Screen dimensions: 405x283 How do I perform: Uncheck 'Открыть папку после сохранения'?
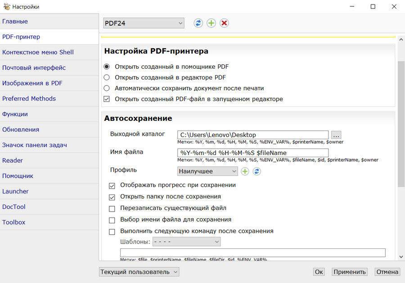[x=112, y=197]
